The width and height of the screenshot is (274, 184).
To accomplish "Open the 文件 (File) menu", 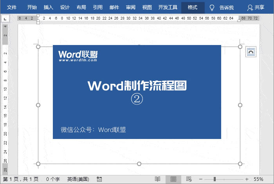I will [12, 7].
